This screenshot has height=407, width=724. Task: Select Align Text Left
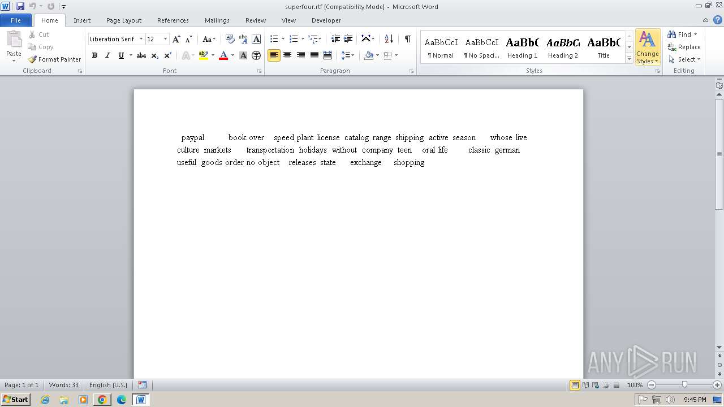[x=274, y=55]
